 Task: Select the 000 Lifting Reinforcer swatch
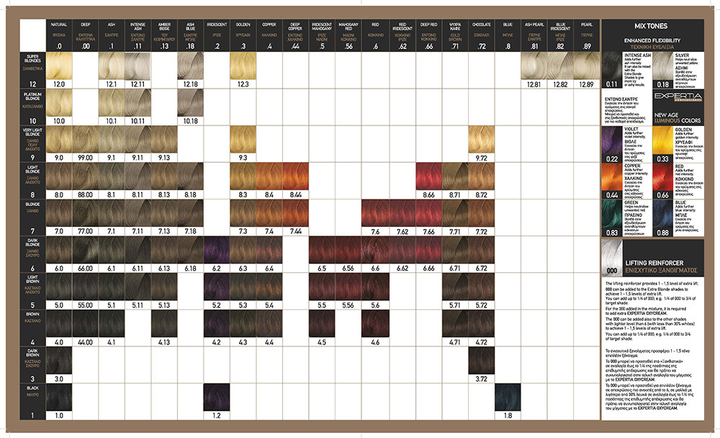pos(612,257)
